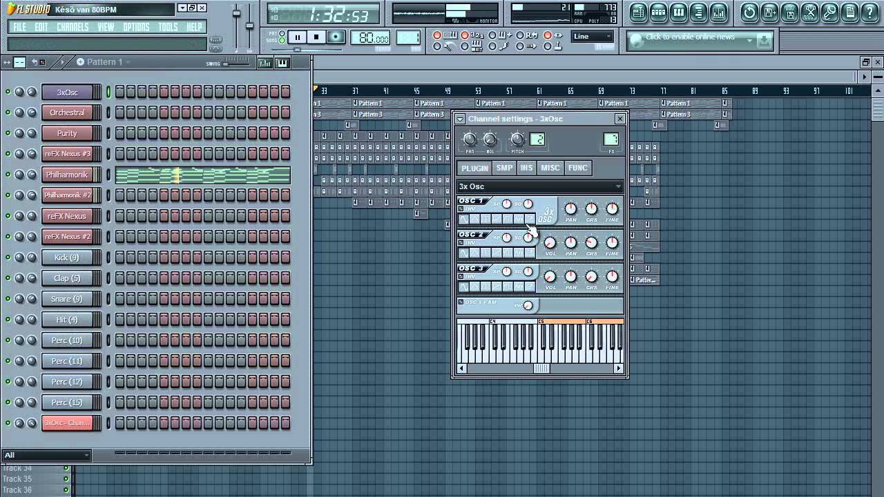Open the keyboard editor in step sequencer
This screenshot has width=884, height=497.
282,63
